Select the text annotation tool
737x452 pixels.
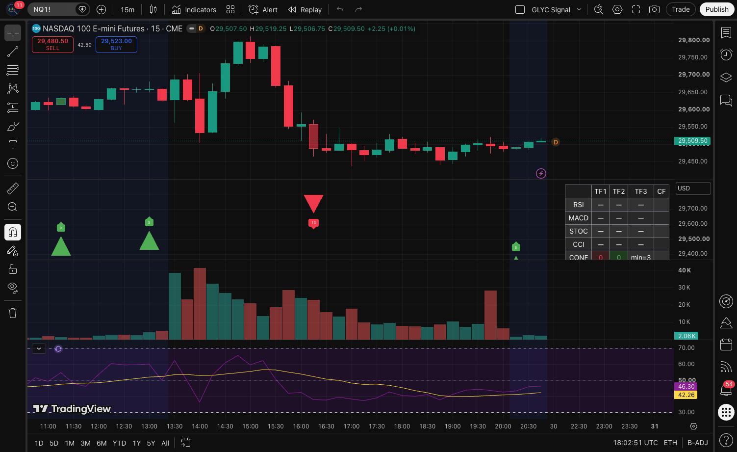tap(13, 145)
